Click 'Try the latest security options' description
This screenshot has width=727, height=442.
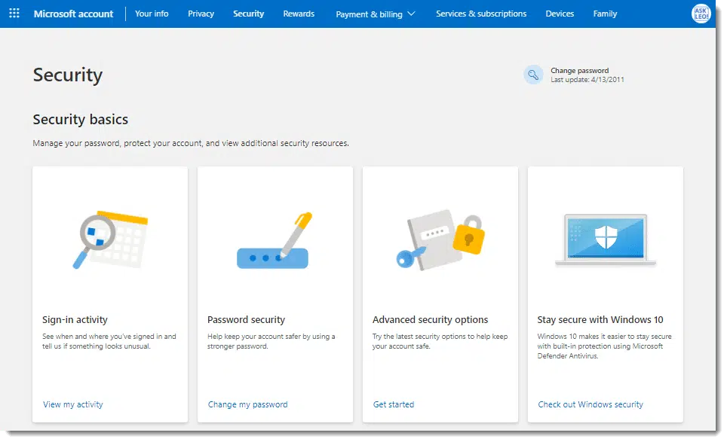[x=440, y=341]
